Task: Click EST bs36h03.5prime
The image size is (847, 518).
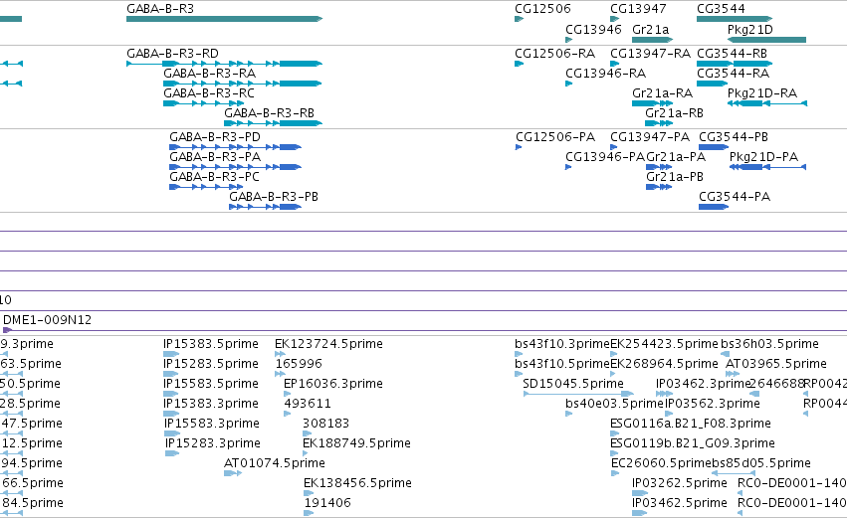Action: [x=726, y=354]
